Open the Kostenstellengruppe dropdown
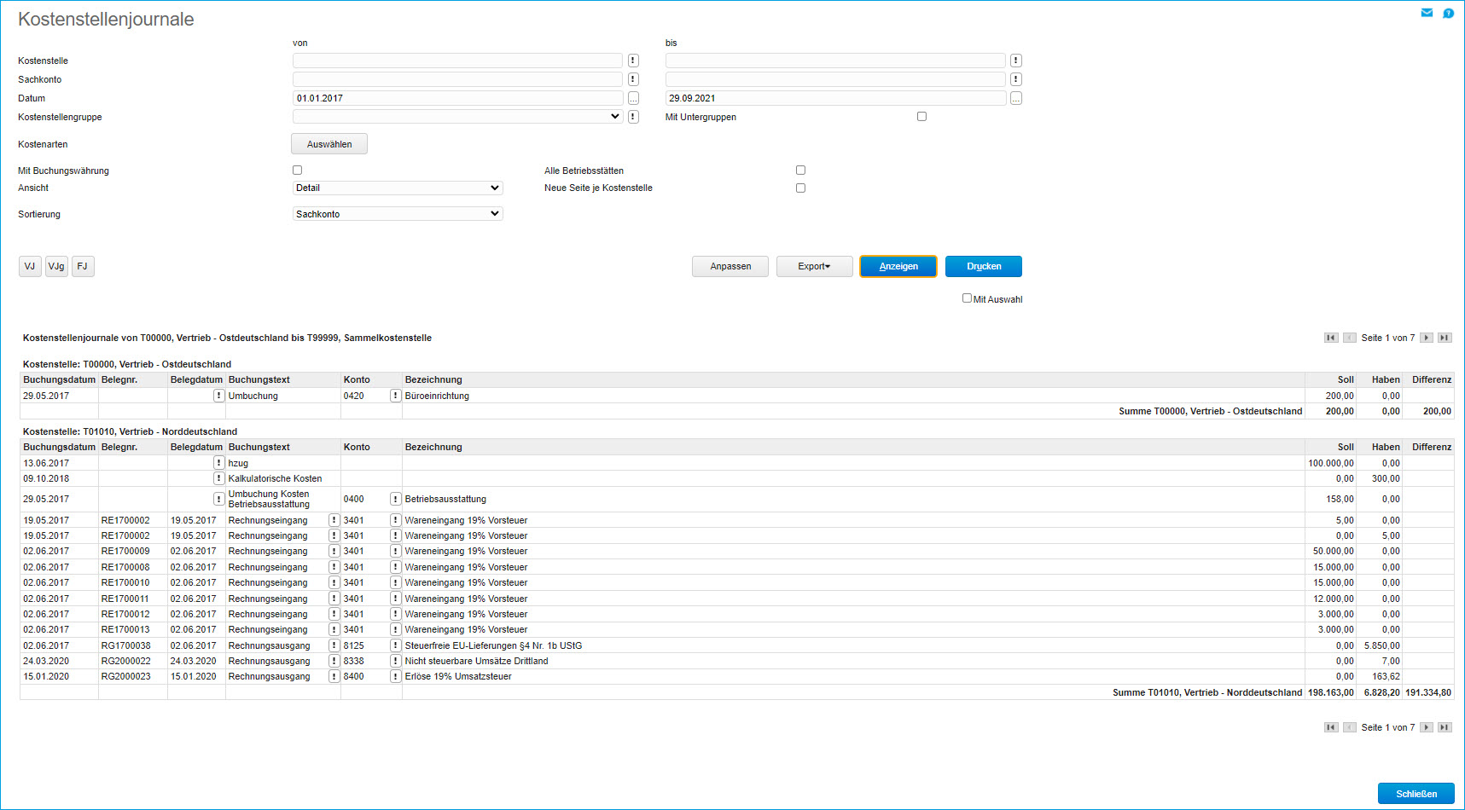This screenshot has height=810, width=1465. pos(457,117)
